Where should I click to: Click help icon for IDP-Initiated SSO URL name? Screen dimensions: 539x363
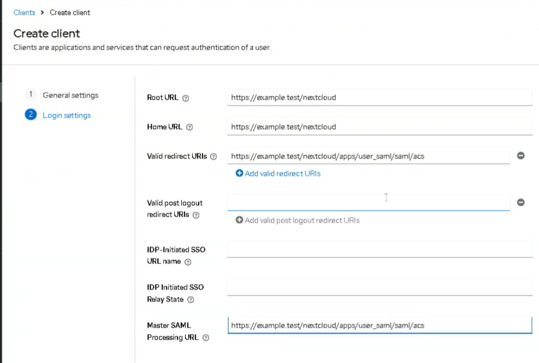(188, 262)
